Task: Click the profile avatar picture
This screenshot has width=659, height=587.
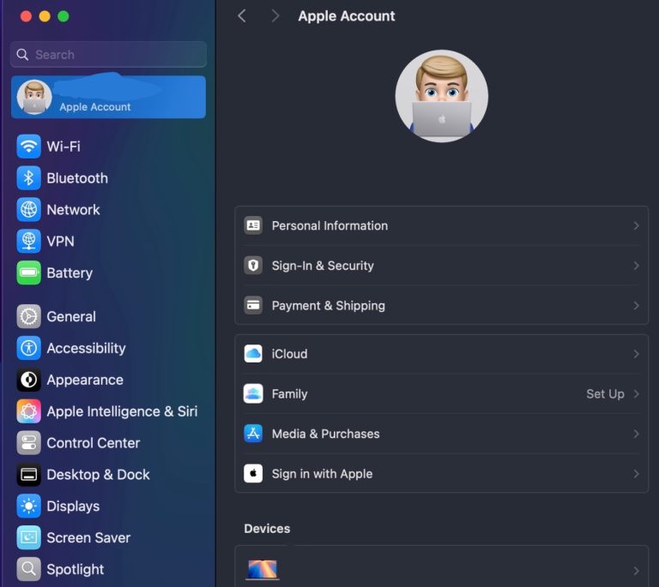Action: 441,96
